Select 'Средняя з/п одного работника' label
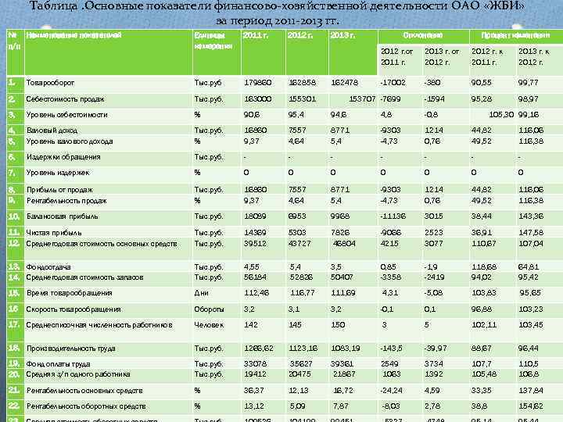Screen dimensions: 563x422 [x=78, y=374]
